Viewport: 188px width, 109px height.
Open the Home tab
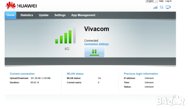(11, 15)
